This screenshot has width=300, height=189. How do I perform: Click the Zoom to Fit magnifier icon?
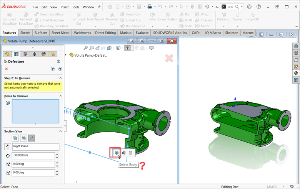pyautogui.click(x=85, y=48)
